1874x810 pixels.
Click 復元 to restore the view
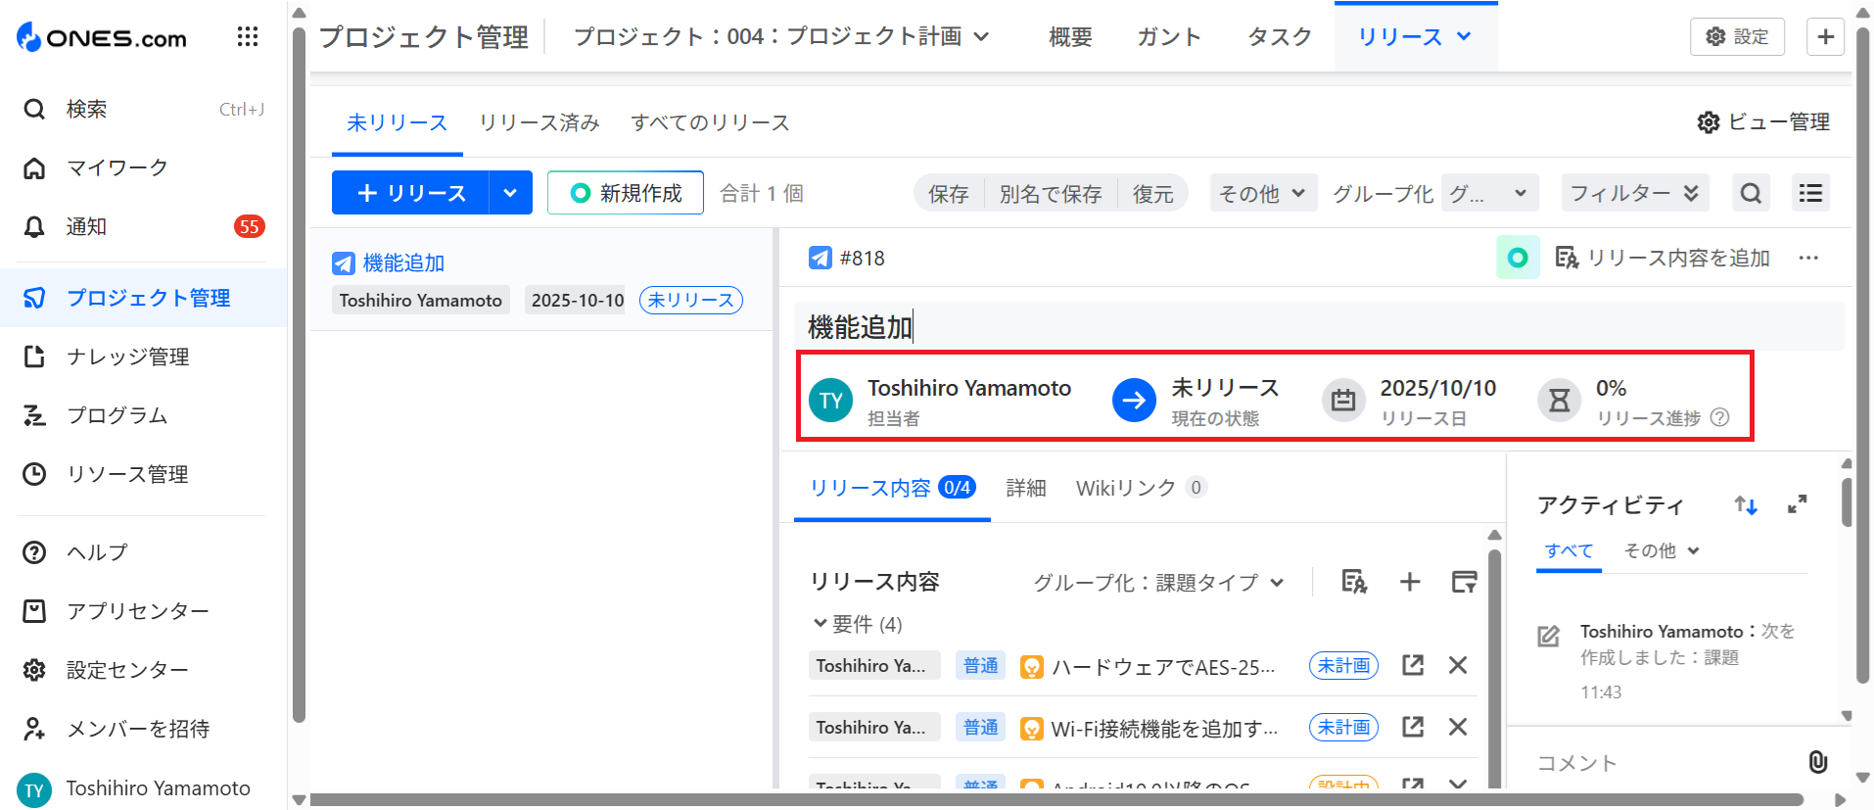point(1152,194)
